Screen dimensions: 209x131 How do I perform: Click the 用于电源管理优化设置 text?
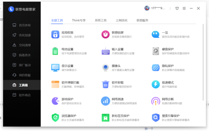74,53
